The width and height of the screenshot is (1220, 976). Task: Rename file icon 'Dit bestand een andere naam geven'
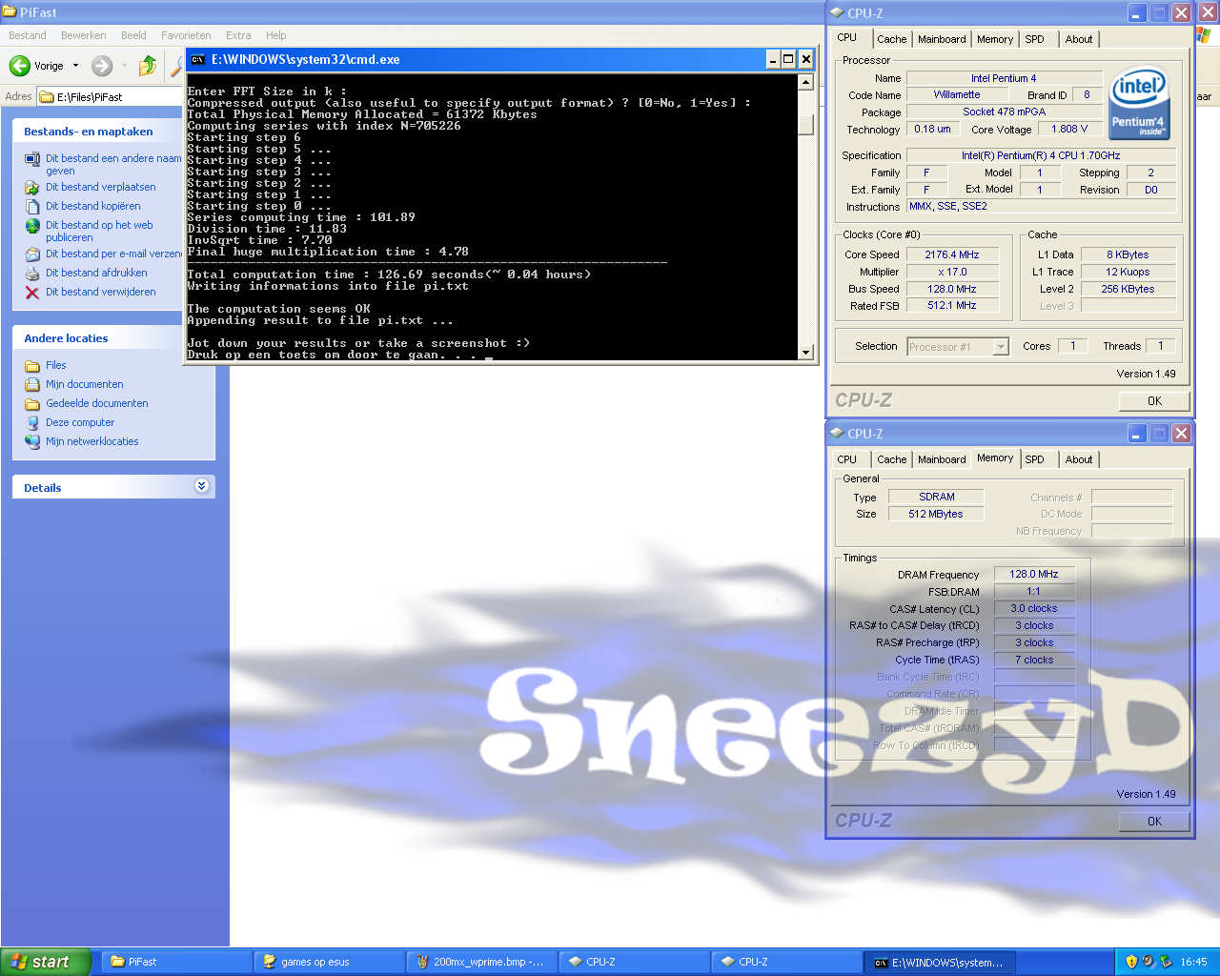click(32, 159)
